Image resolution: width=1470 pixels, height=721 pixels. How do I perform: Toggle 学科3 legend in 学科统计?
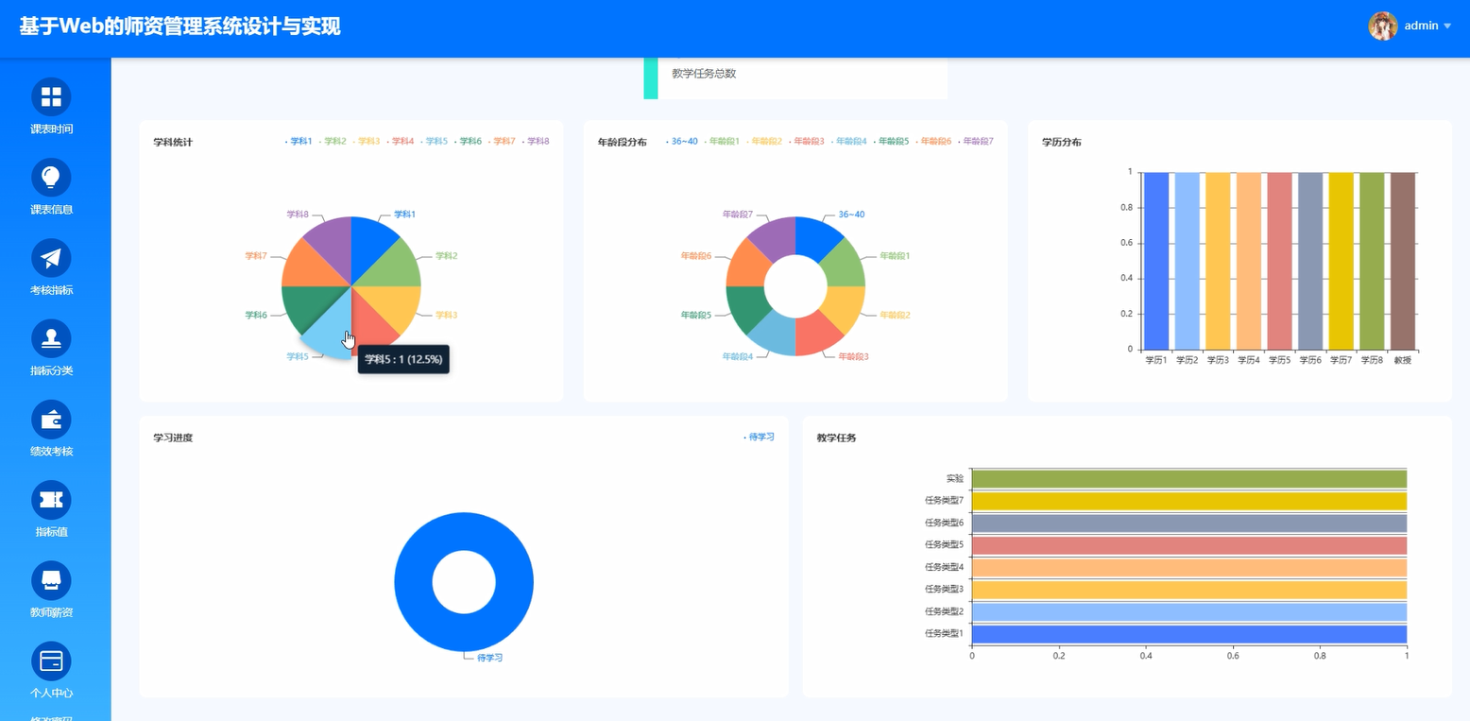(x=367, y=142)
